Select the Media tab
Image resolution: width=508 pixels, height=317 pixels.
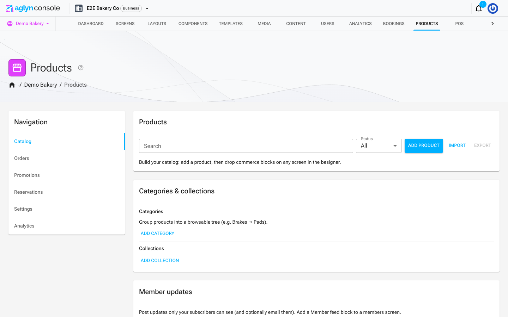pyautogui.click(x=264, y=24)
